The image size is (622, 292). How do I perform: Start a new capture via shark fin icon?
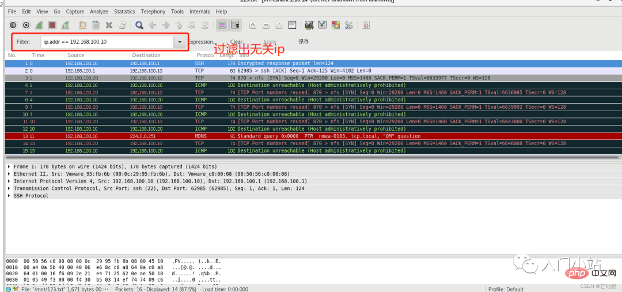click(x=39, y=25)
